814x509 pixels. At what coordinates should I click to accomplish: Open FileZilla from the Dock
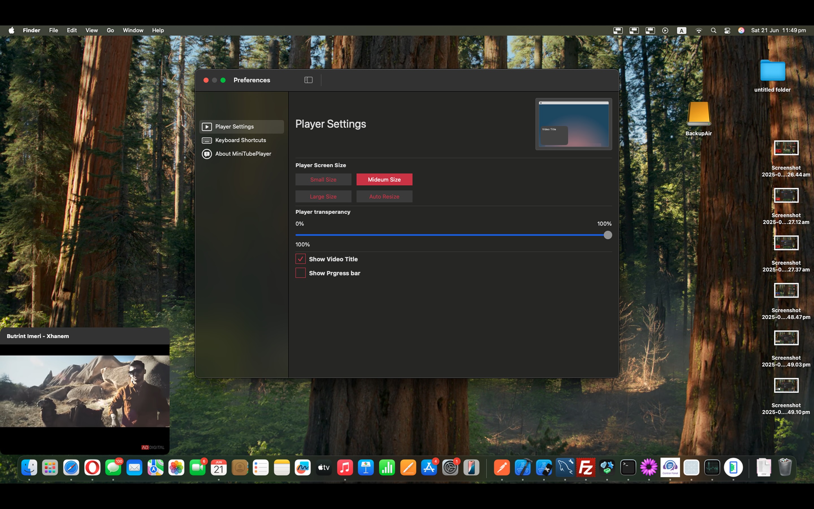tap(586, 467)
